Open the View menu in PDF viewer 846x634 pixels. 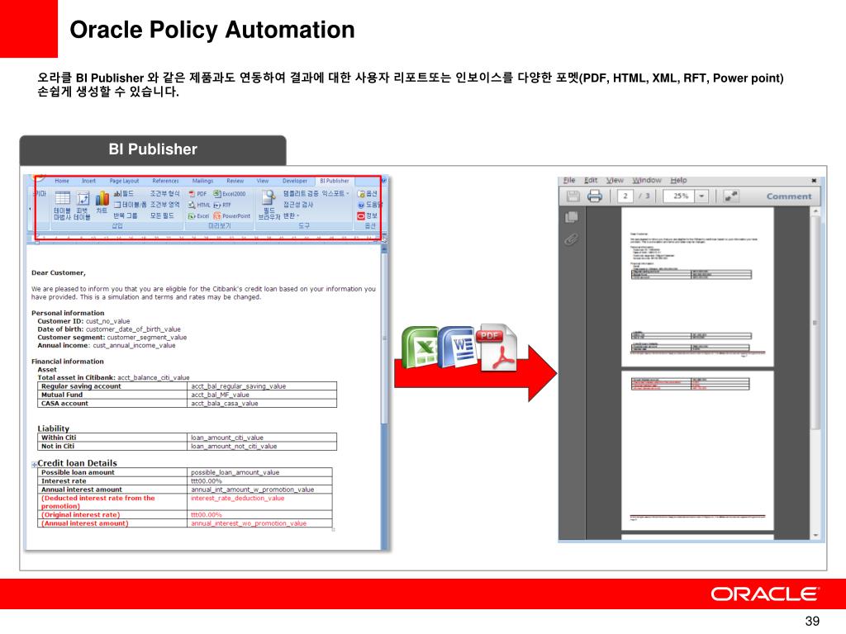(x=615, y=181)
